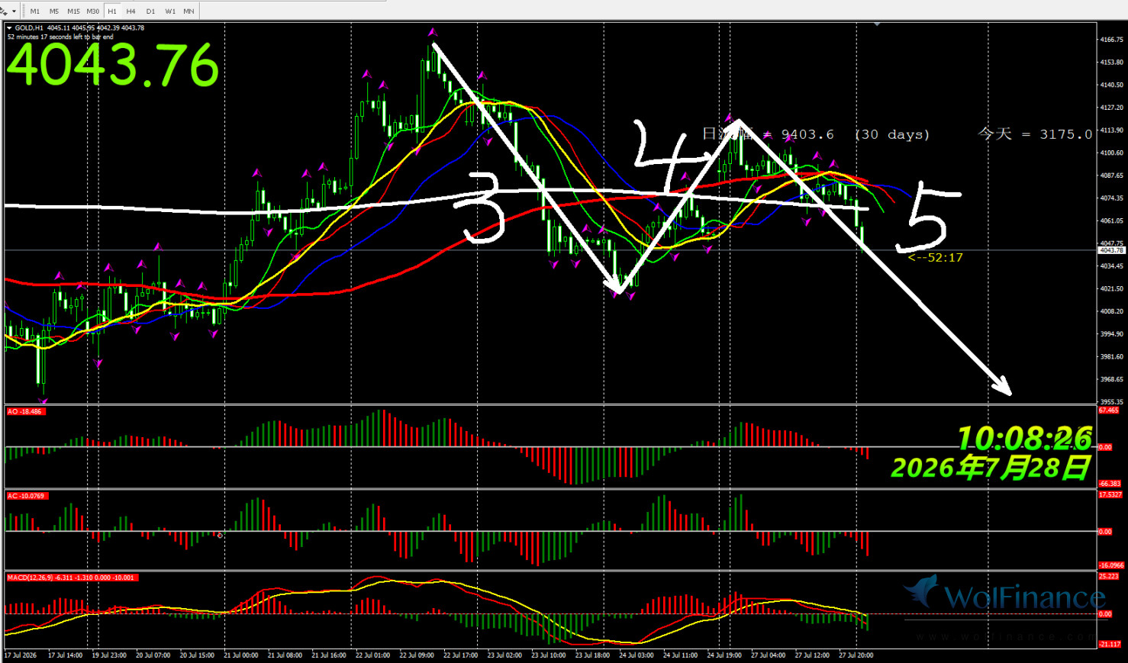Open dropdown arrow beside drawing tools icon
Image resolution: width=1128 pixels, height=663 pixels.
pyautogui.click(x=14, y=11)
